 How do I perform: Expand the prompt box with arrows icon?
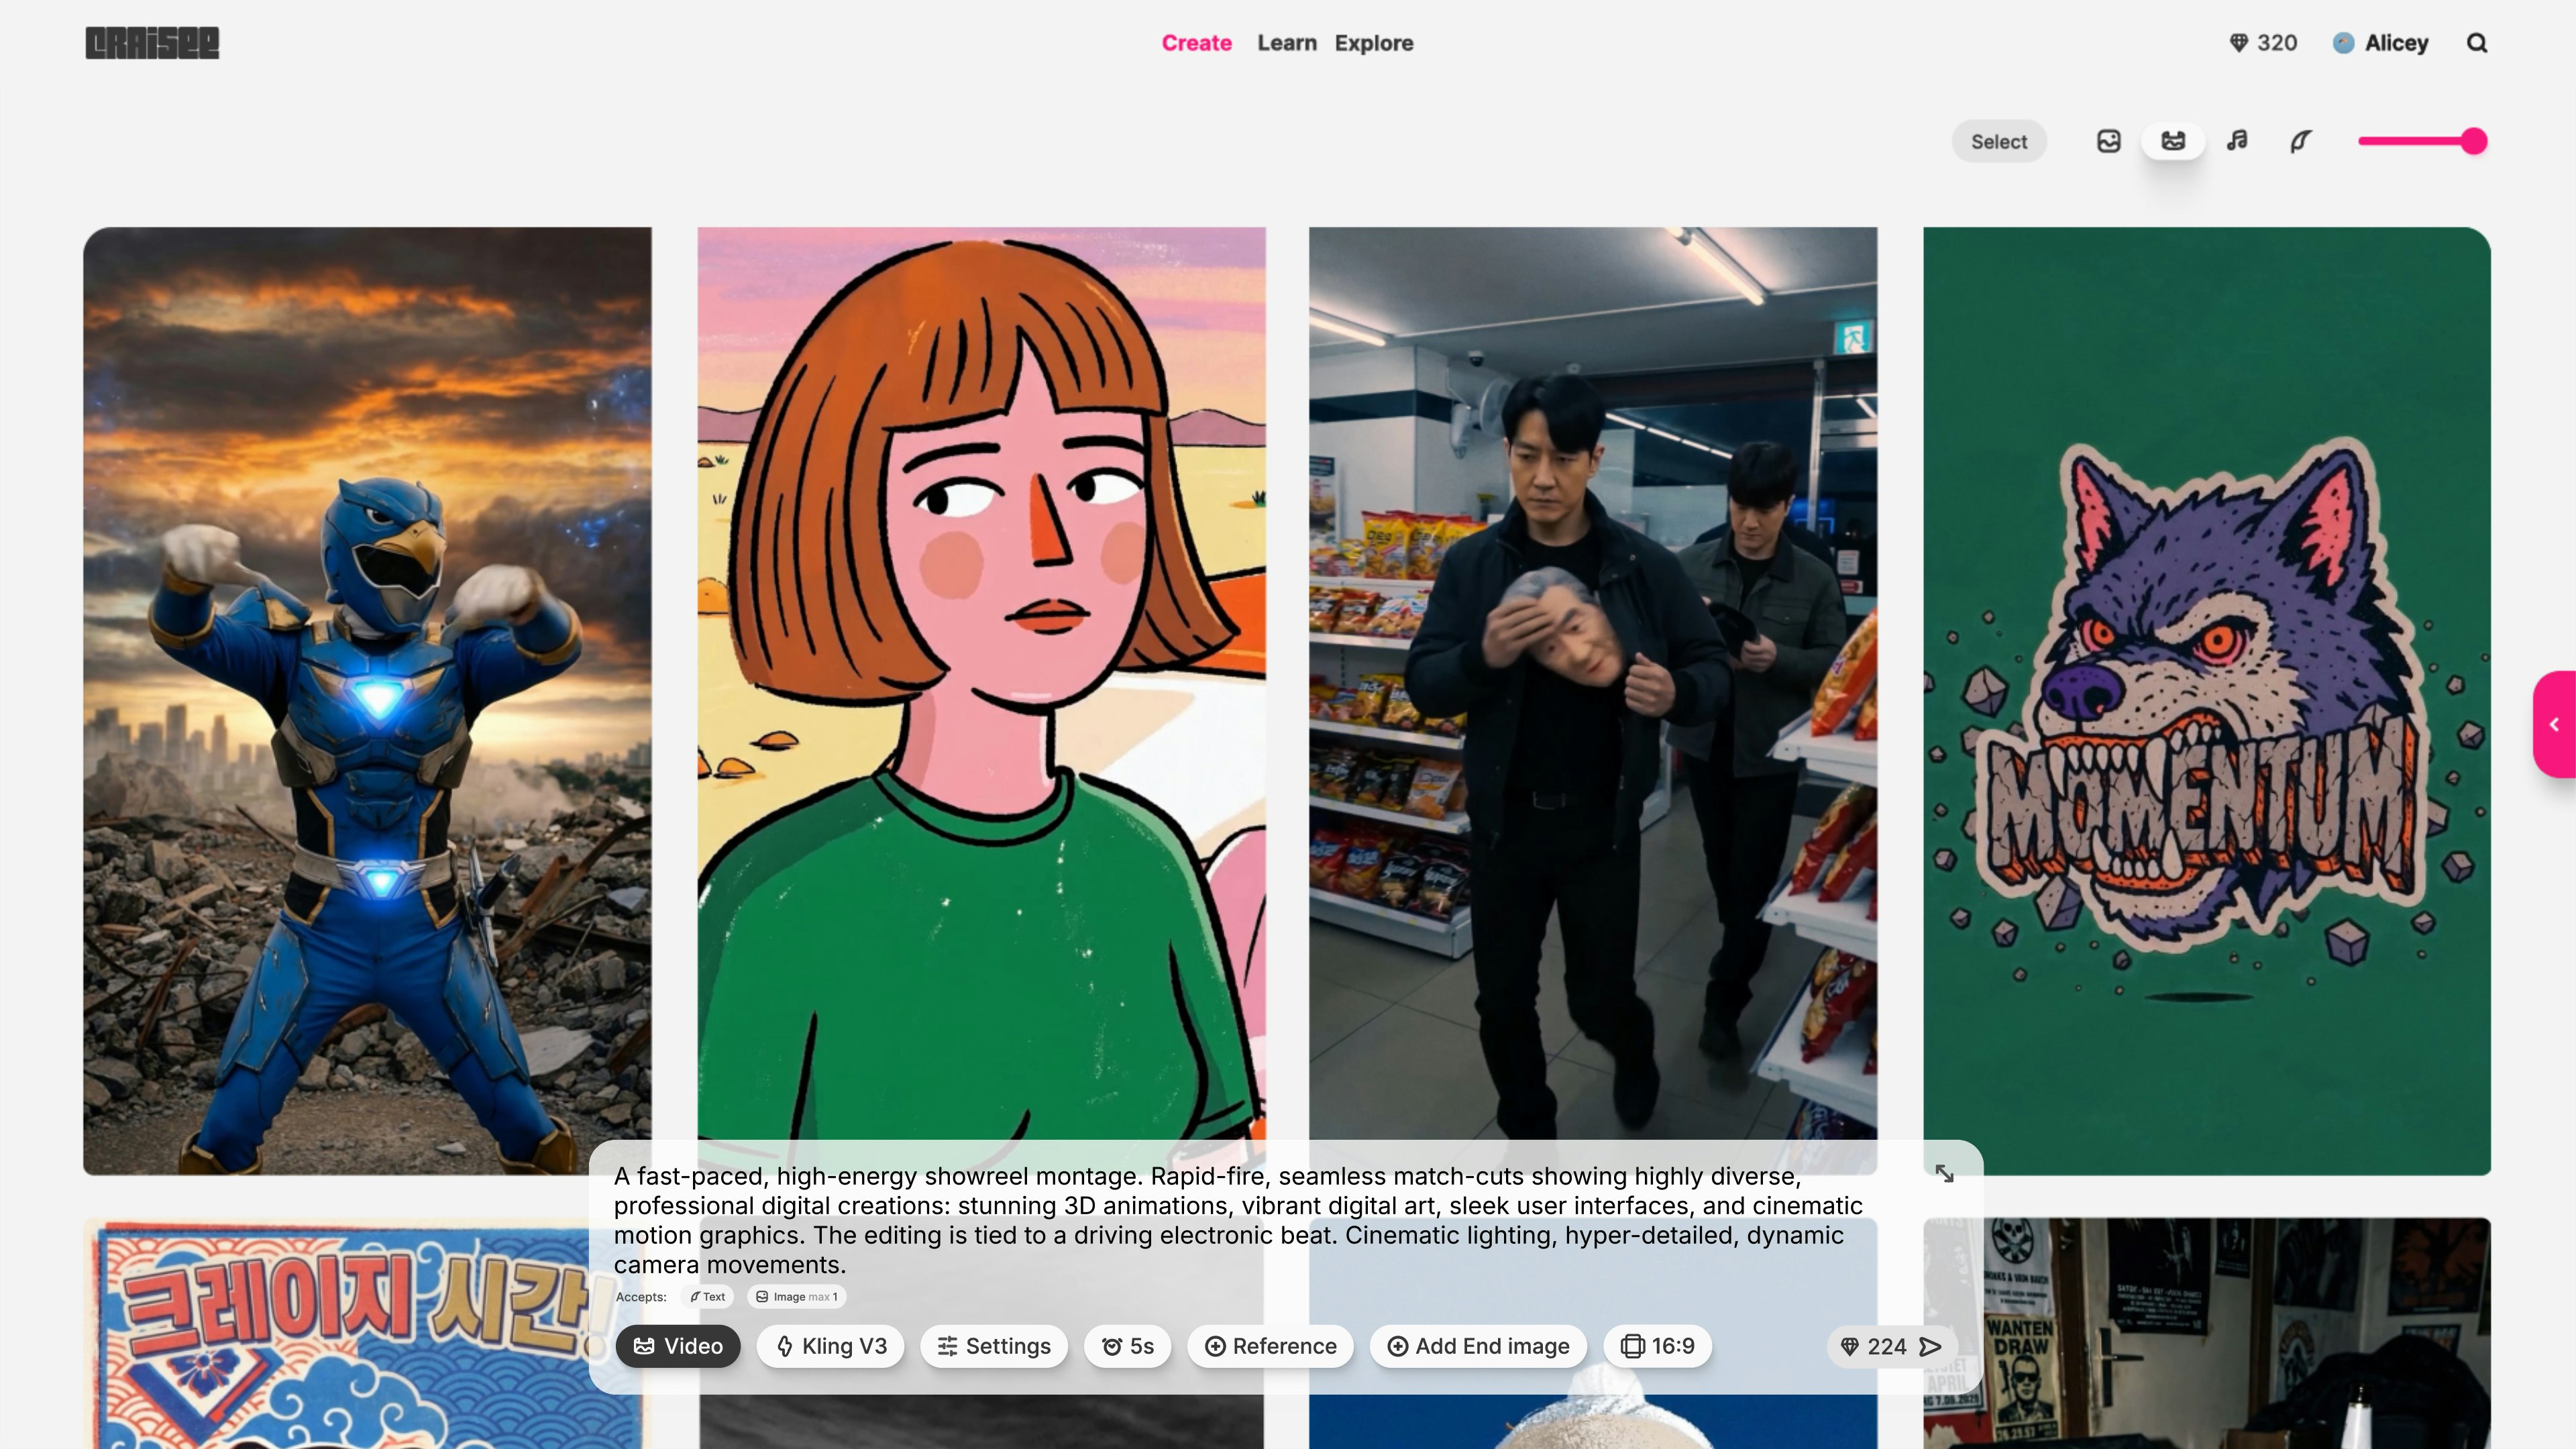[1943, 1173]
